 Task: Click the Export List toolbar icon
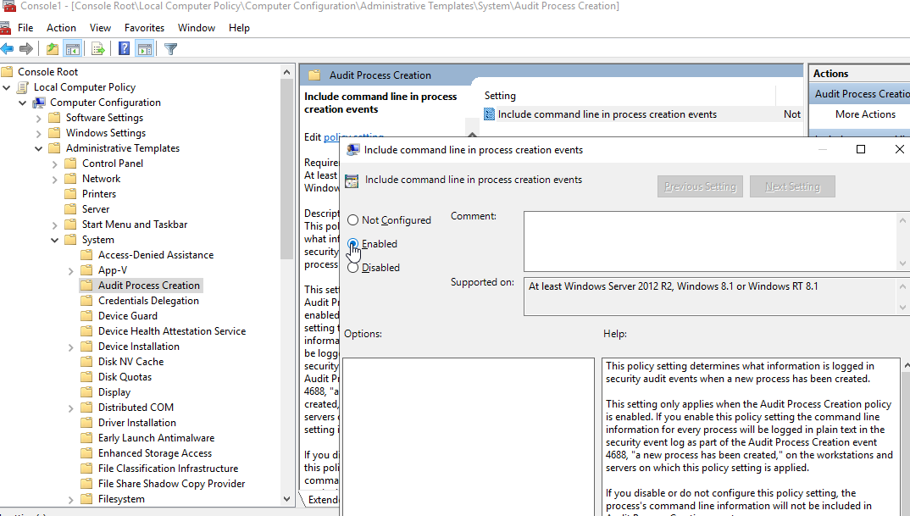97,49
